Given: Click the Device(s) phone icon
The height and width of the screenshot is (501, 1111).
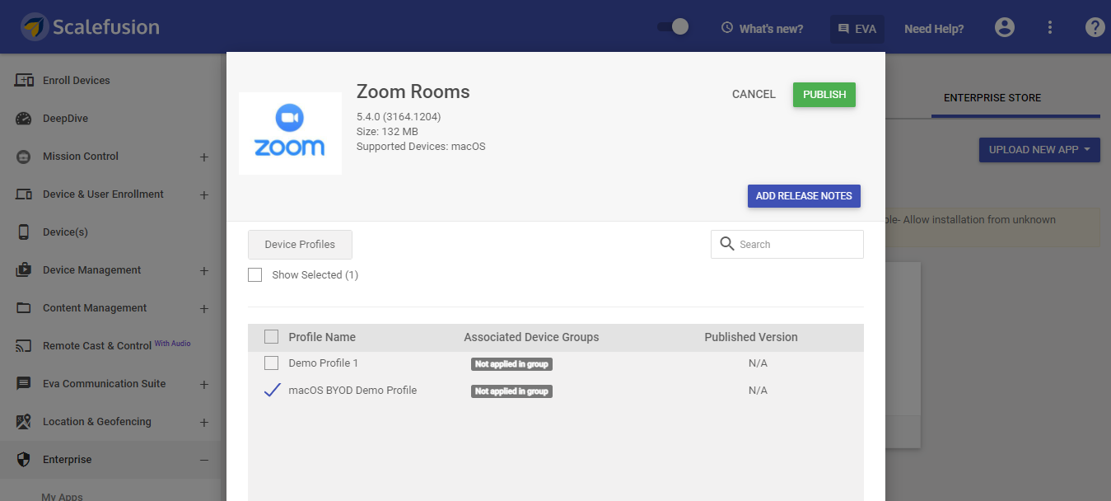Looking at the screenshot, I should (24, 232).
